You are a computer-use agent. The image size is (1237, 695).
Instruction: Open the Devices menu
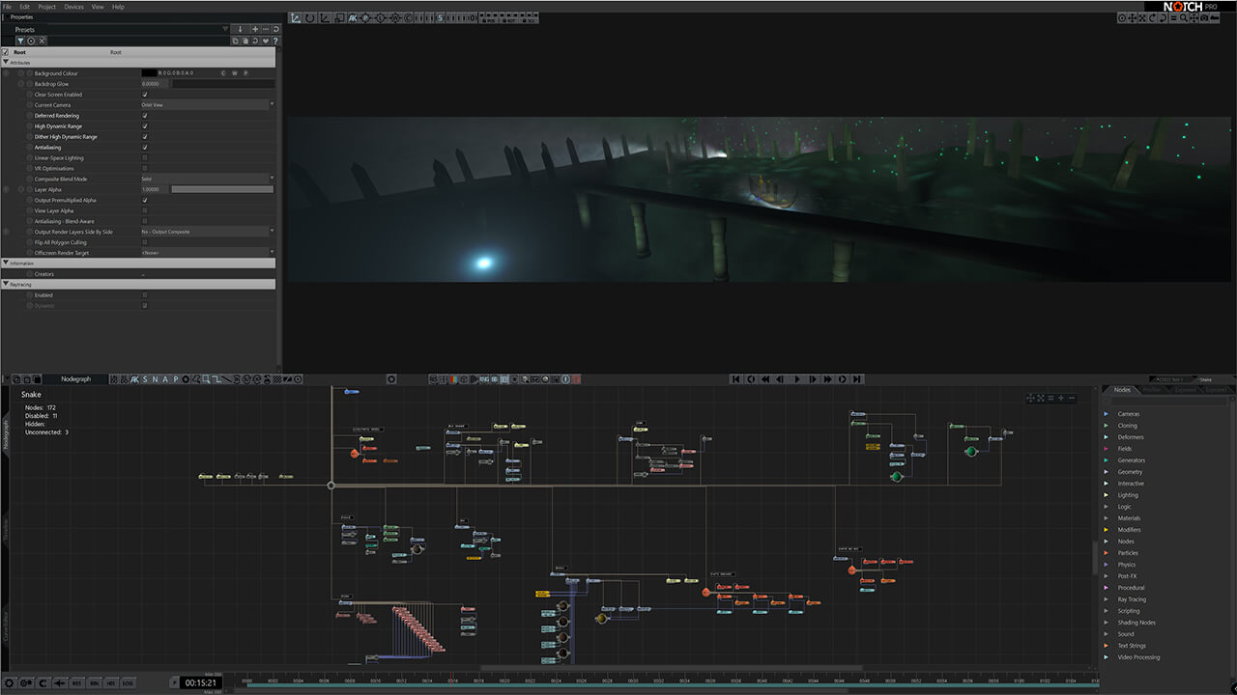[x=73, y=7]
